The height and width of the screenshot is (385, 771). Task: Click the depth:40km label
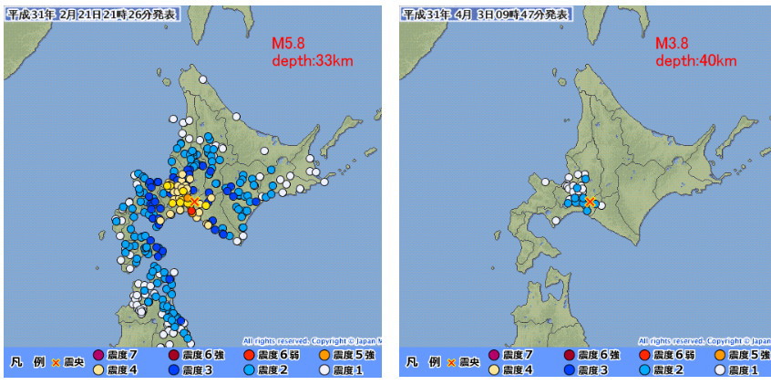click(696, 60)
